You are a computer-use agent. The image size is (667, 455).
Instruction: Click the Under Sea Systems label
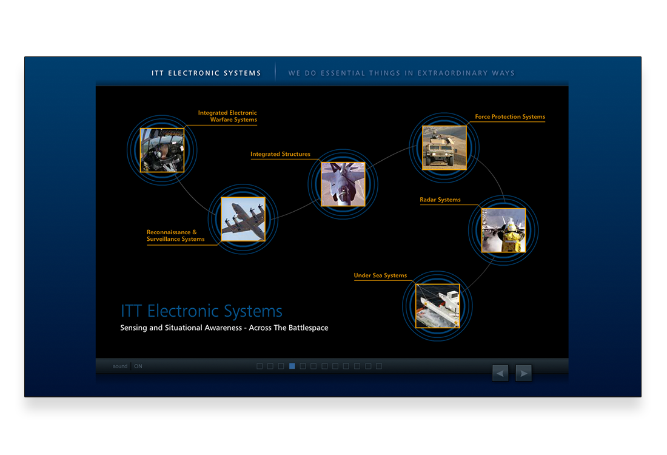coord(380,275)
